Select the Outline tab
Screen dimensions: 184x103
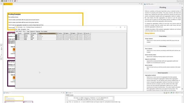pyautogui.click(x=7, y=93)
